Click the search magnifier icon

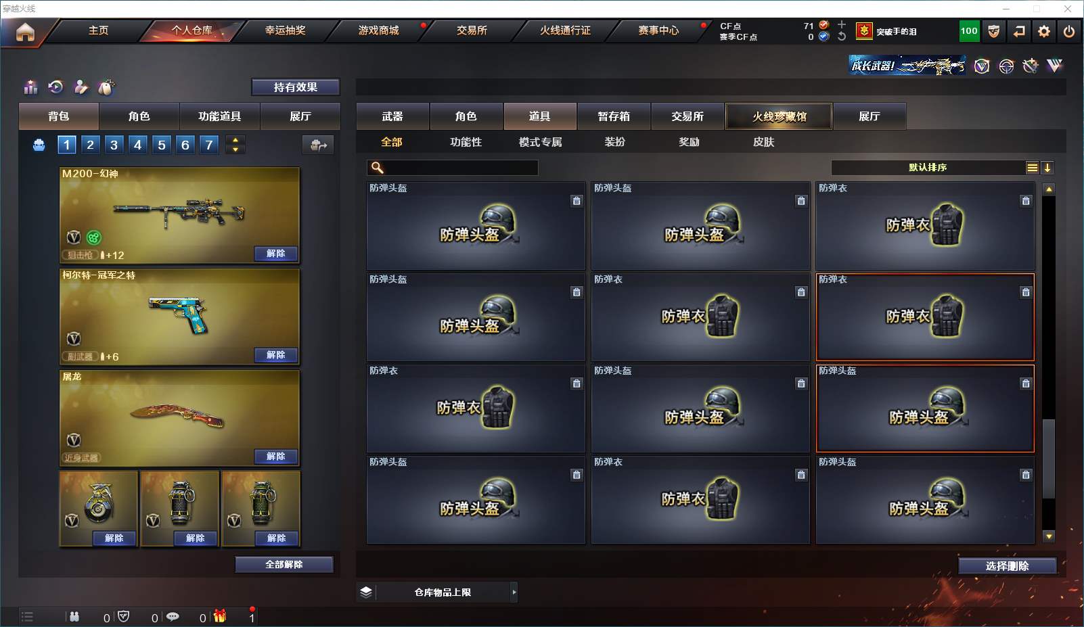(x=378, y=167)
